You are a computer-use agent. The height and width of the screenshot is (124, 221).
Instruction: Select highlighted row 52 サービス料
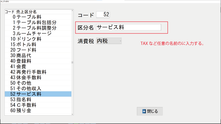click(38, 94)
